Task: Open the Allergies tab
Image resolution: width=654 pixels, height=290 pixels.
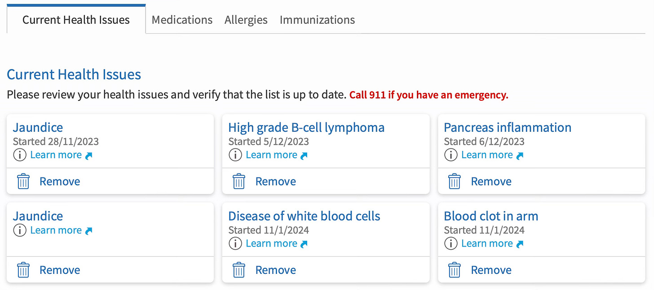Action: pos(246,20)
